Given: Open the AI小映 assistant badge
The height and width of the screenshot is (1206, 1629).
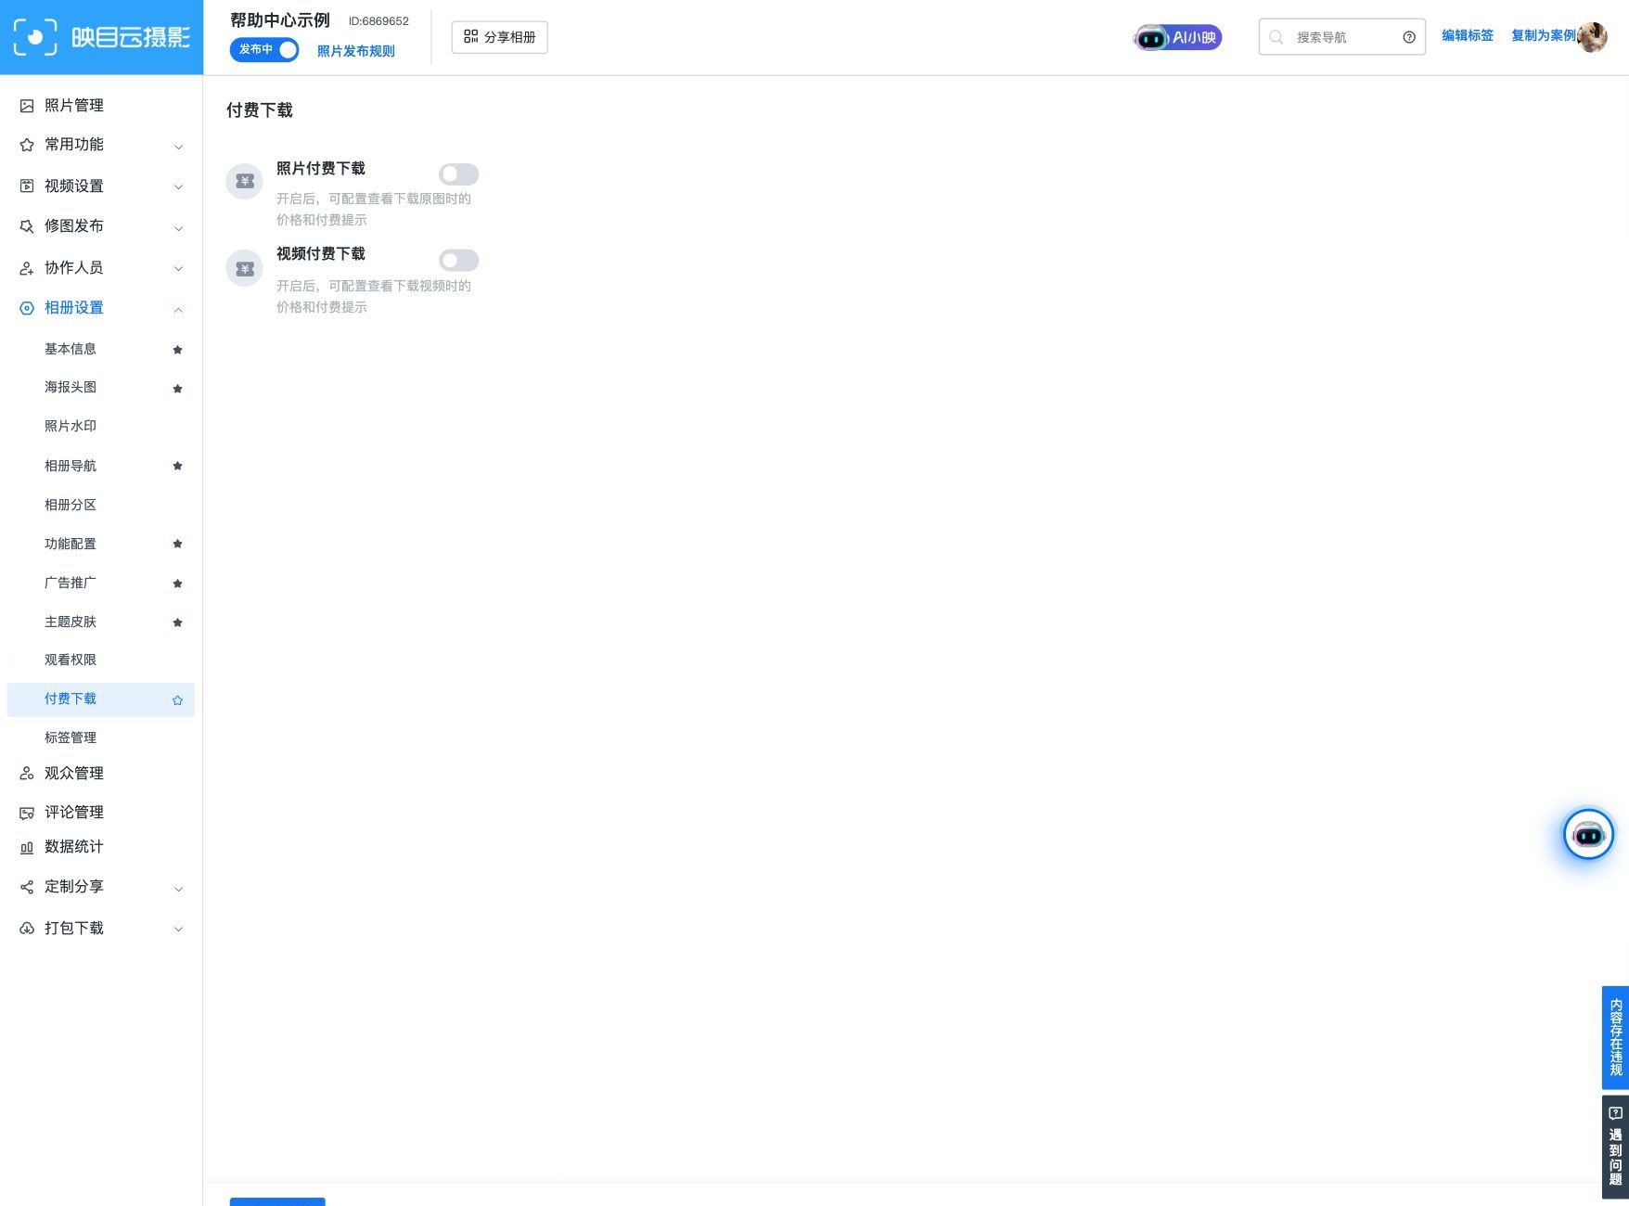Looking at the screenshot, I should [x=1177, y=37].
